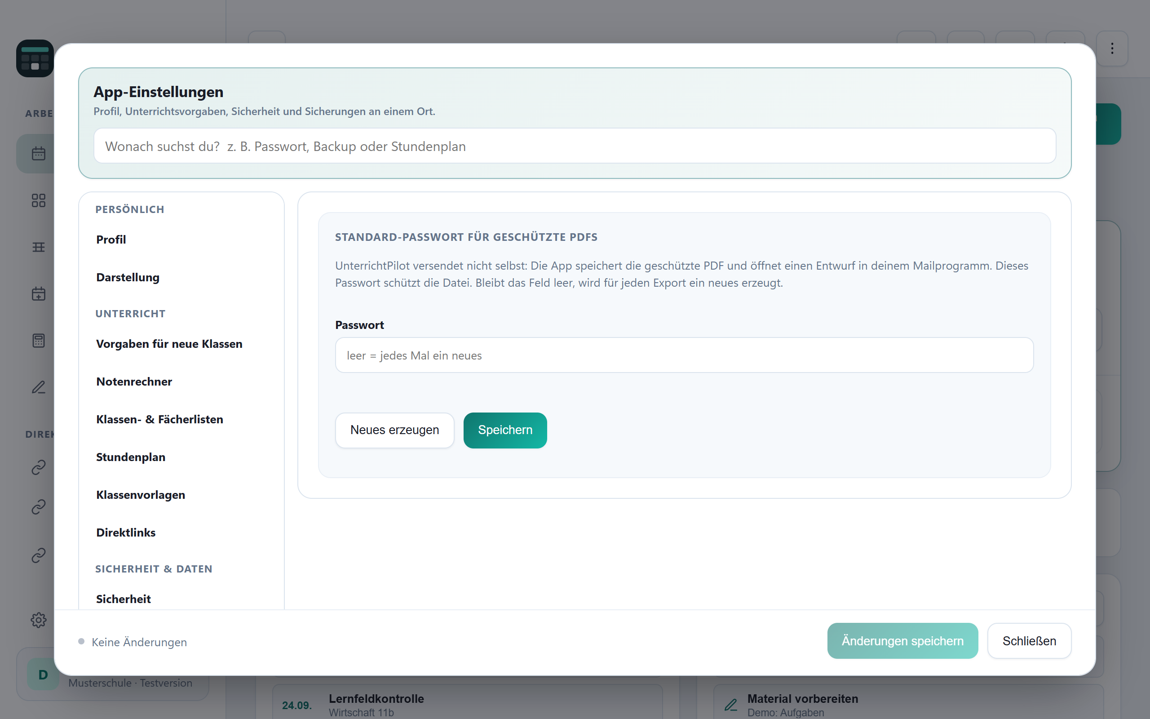Click Änderungen speichern in the footer
This screenshot has width=1150, height=719.
(x=902, y=640)
